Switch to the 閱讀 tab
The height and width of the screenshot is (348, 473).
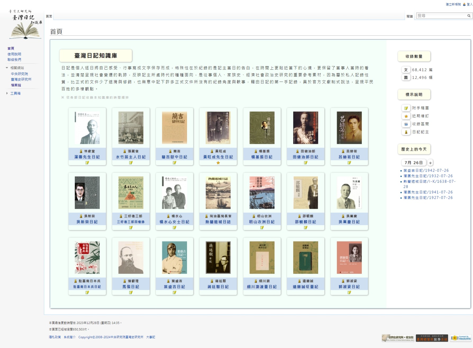click(410, 16)
